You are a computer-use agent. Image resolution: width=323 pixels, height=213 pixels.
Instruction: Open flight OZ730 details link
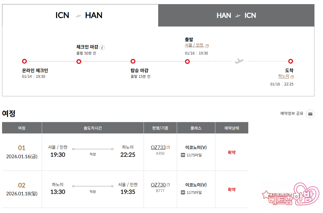point(158,185)
